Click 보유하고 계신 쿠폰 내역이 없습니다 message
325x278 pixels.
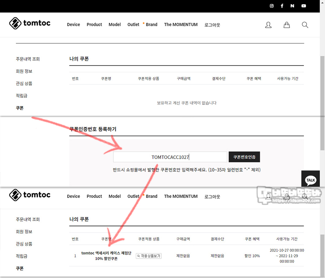coord(187,103)
